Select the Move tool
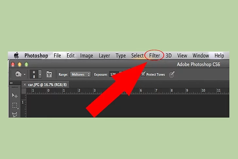 point(15,96)
